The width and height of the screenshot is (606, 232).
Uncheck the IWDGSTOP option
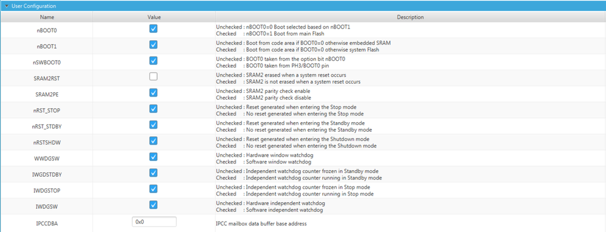pos(153,189)
